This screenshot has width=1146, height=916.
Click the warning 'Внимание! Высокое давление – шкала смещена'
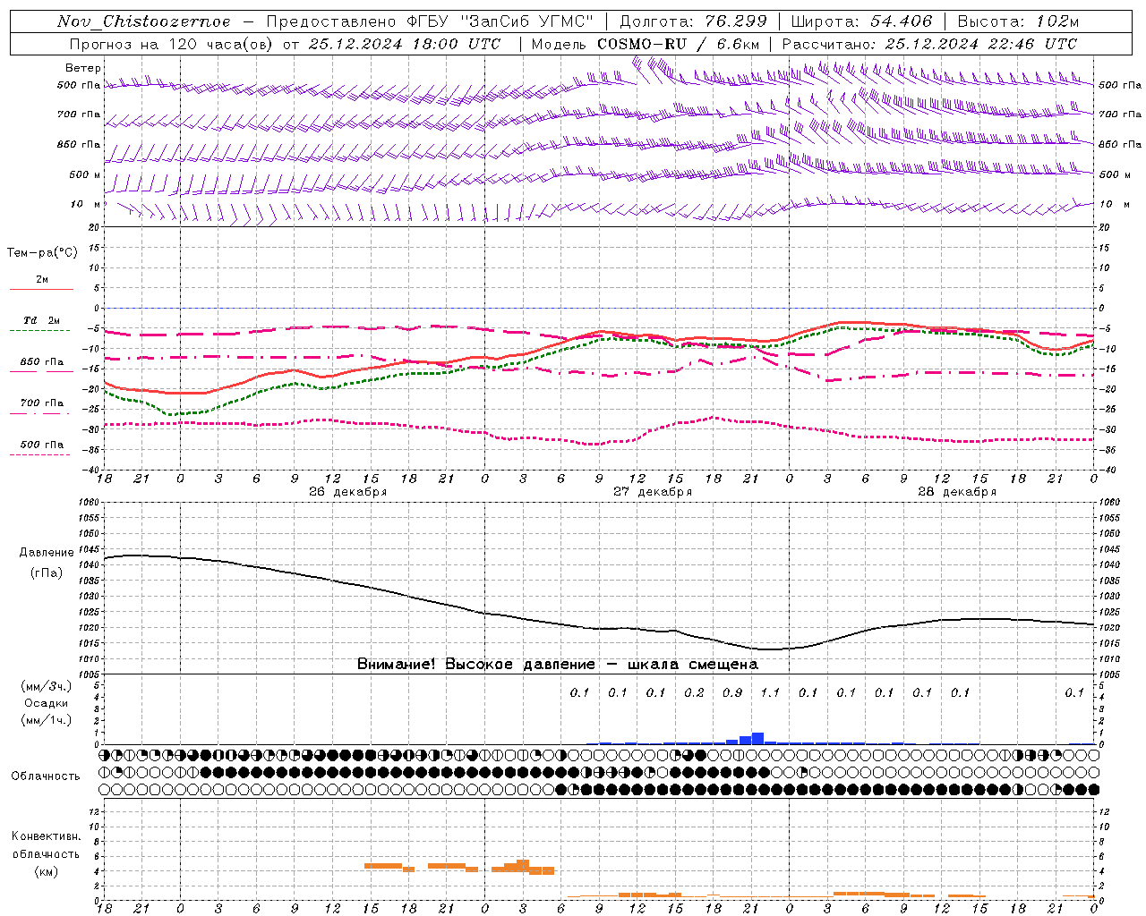tap(558, 665)
